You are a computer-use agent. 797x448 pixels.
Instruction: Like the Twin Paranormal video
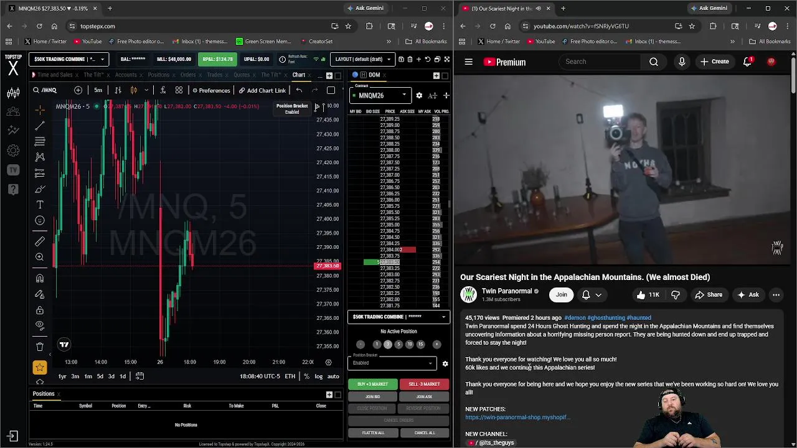647,295
